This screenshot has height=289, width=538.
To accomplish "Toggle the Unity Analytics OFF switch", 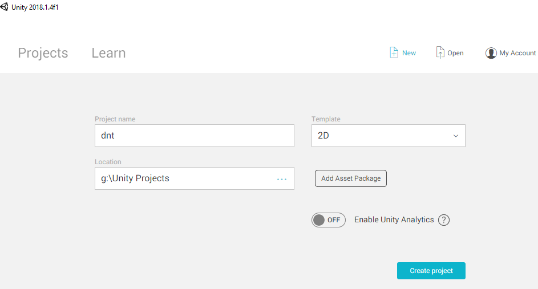I will [329, 220].
